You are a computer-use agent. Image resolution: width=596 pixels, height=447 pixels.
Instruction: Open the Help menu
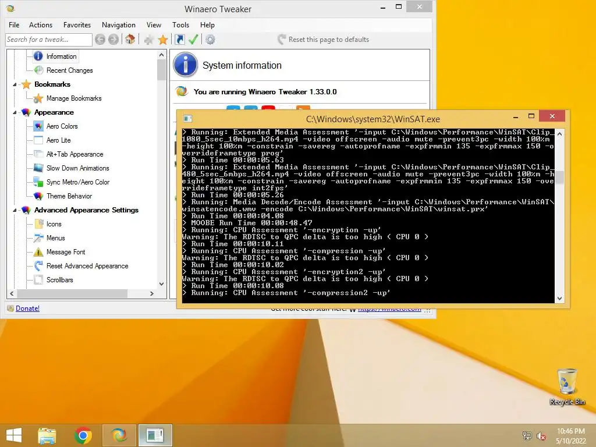coord(208,24)
